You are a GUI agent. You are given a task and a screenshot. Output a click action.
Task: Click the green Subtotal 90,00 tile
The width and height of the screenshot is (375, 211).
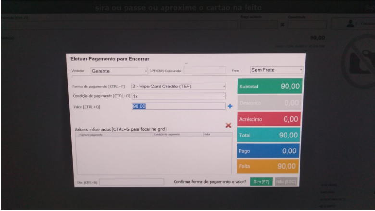(x=270, y=86)
